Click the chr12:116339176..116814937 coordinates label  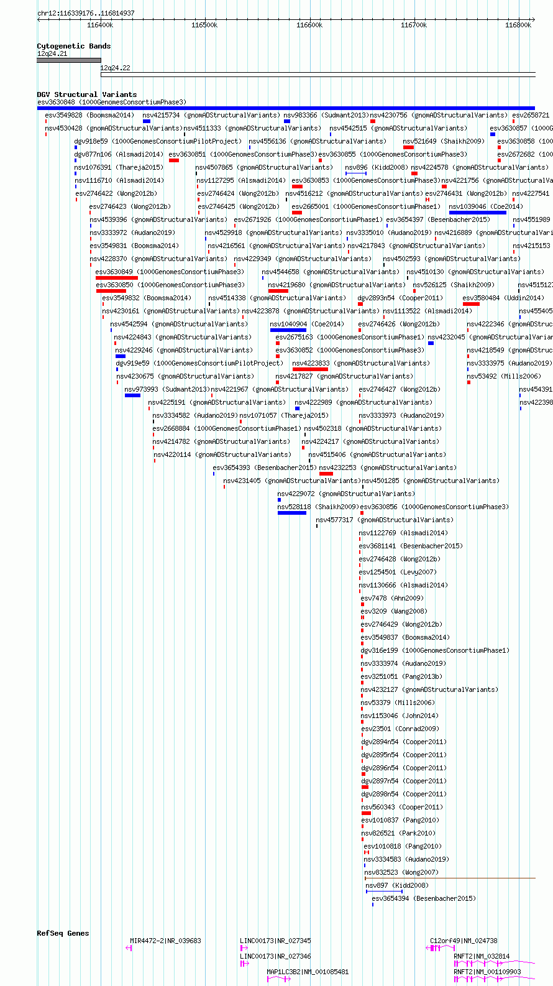[86, 13]
